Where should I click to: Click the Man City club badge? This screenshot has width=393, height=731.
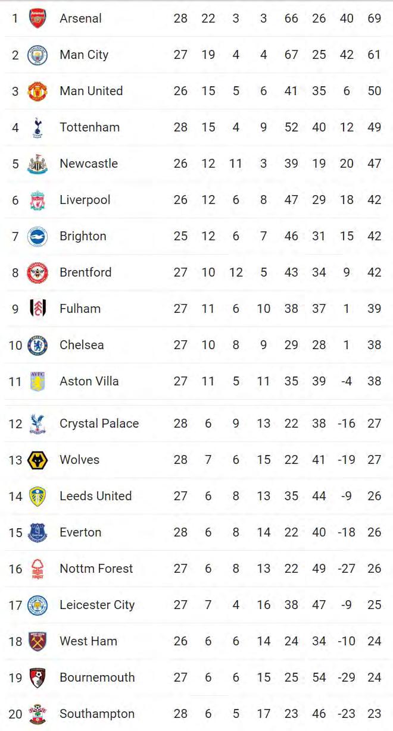click(38, 55)
